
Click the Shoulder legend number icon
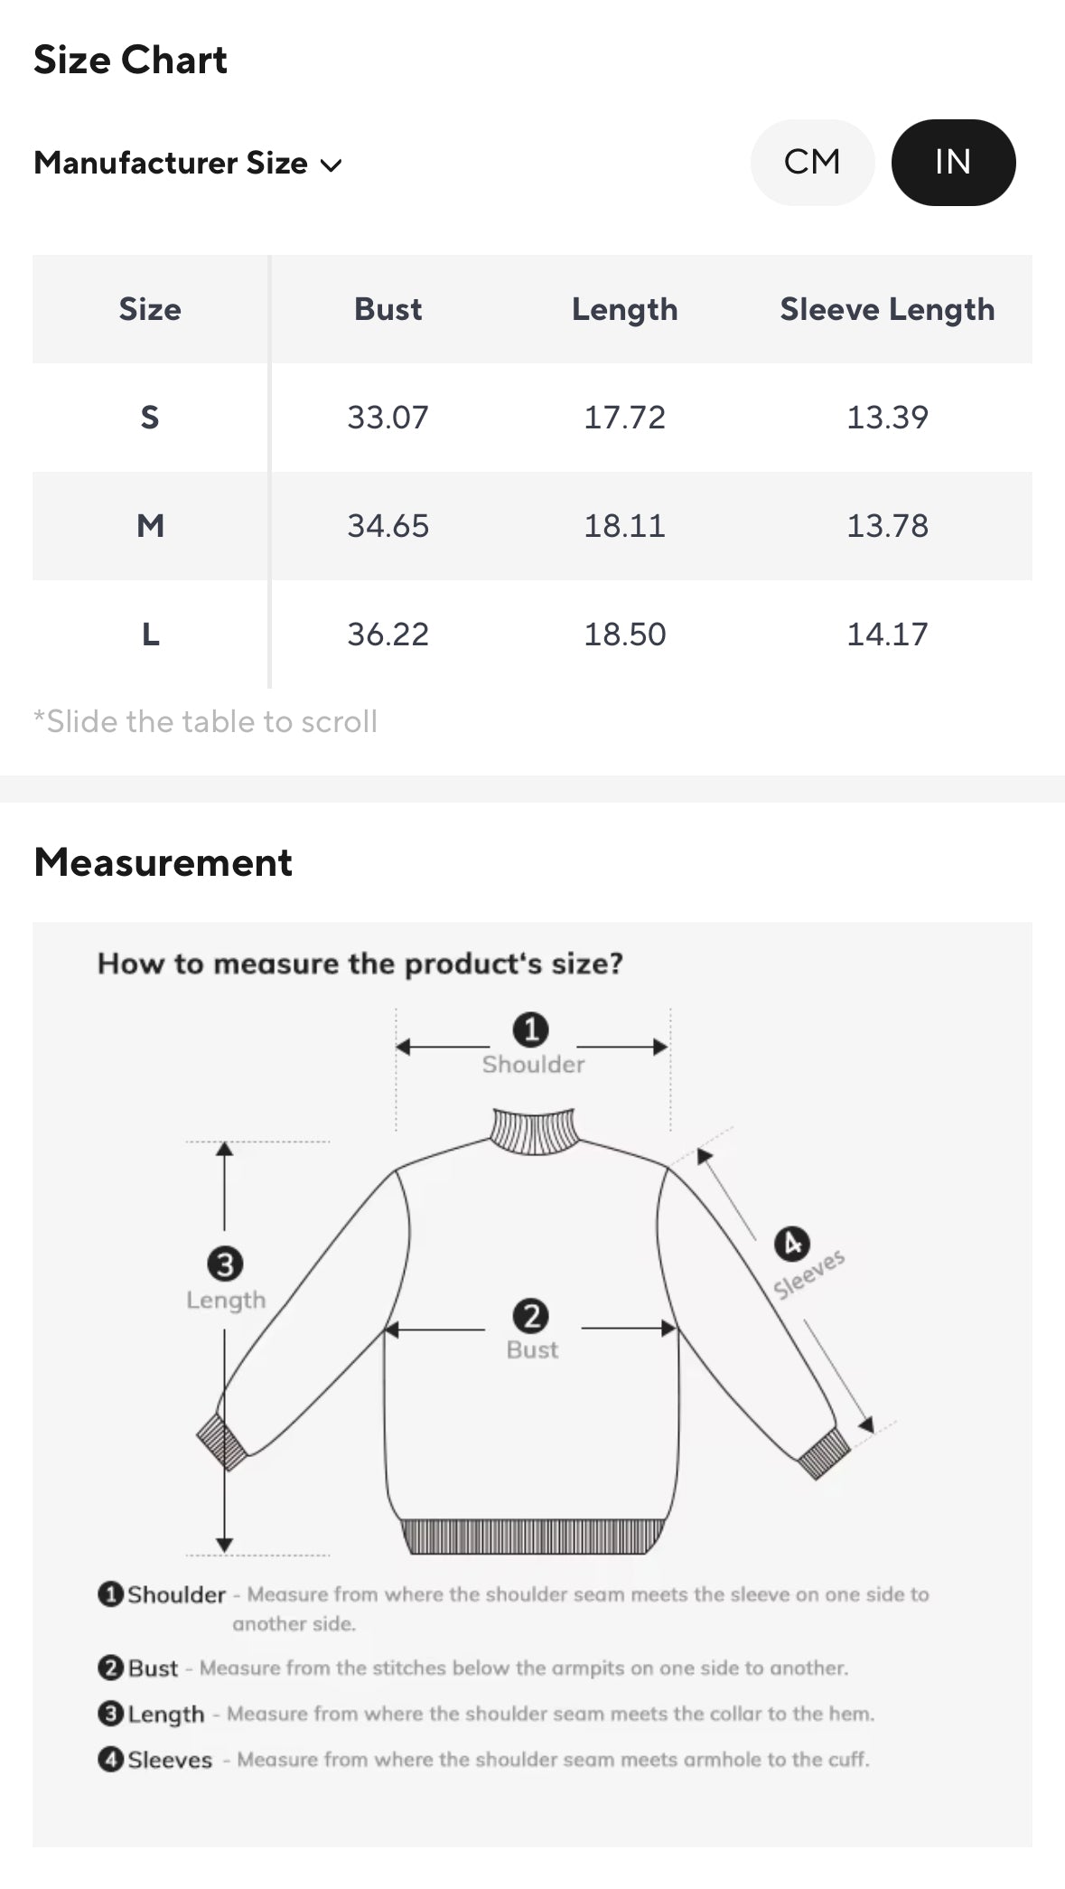[x=110, y=1593]
